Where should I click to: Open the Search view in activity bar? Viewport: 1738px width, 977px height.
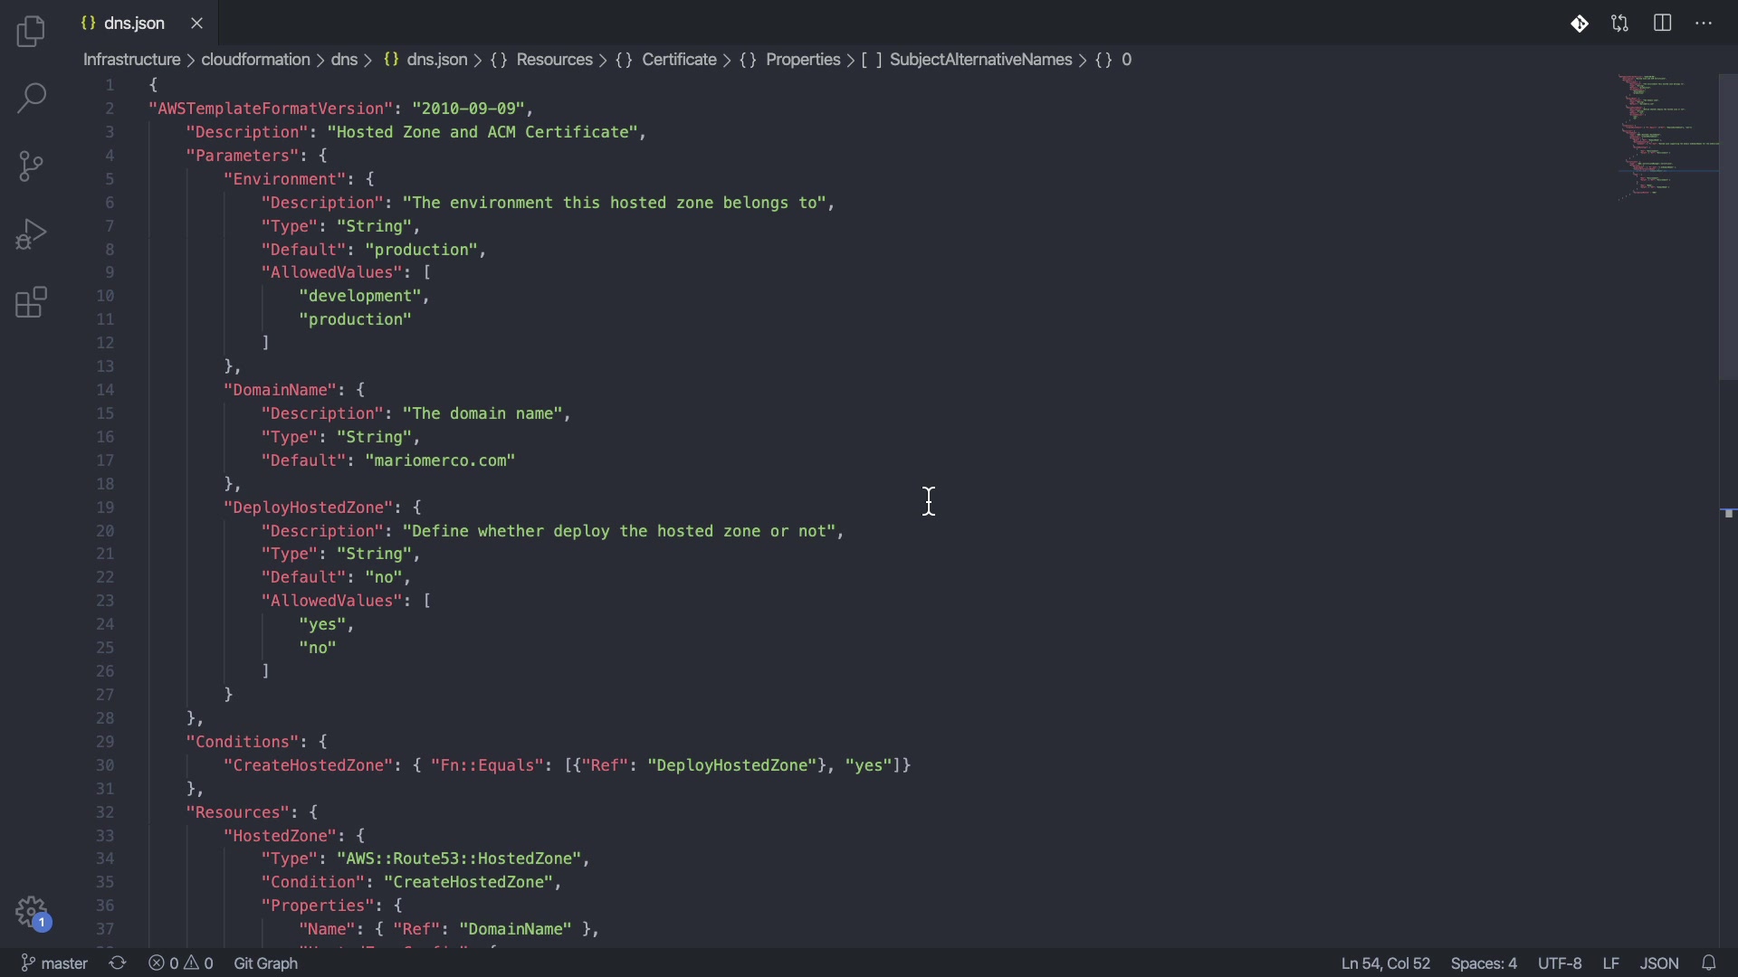[31, 99]
